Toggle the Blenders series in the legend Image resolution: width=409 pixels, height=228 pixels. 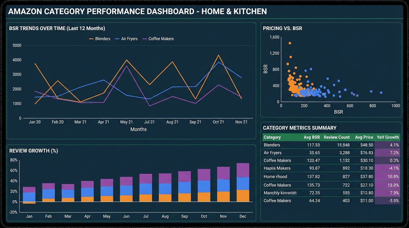(x=103, y=39)
